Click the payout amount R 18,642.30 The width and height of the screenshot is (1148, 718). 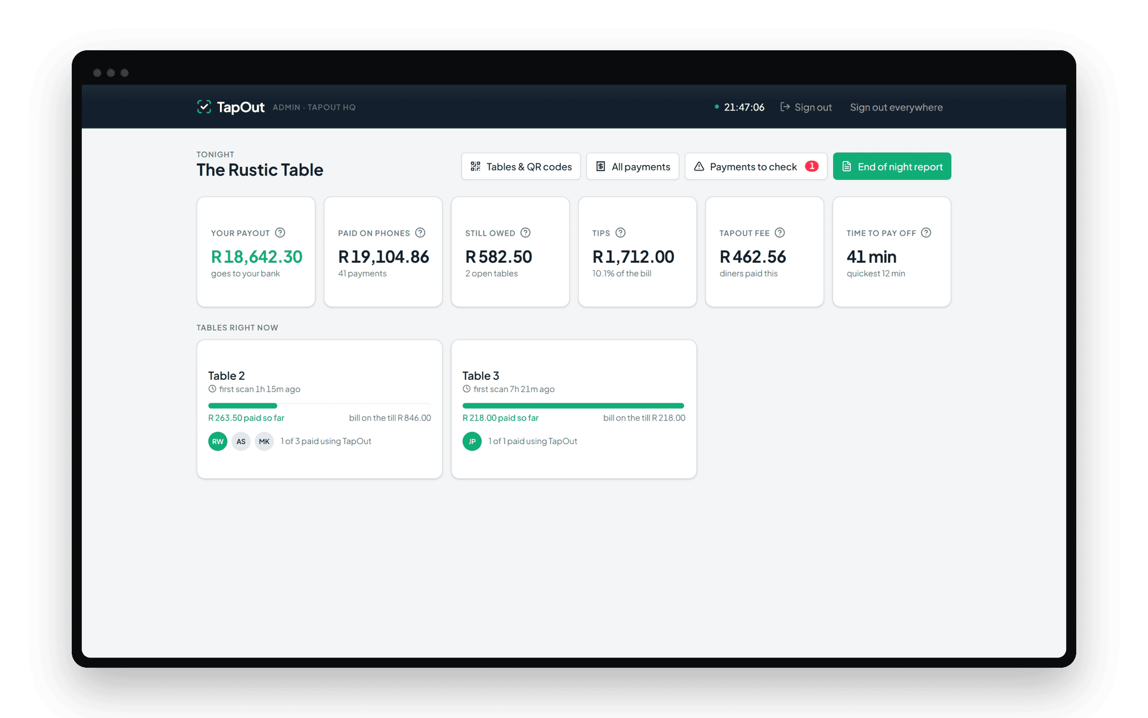pos(257,257)
